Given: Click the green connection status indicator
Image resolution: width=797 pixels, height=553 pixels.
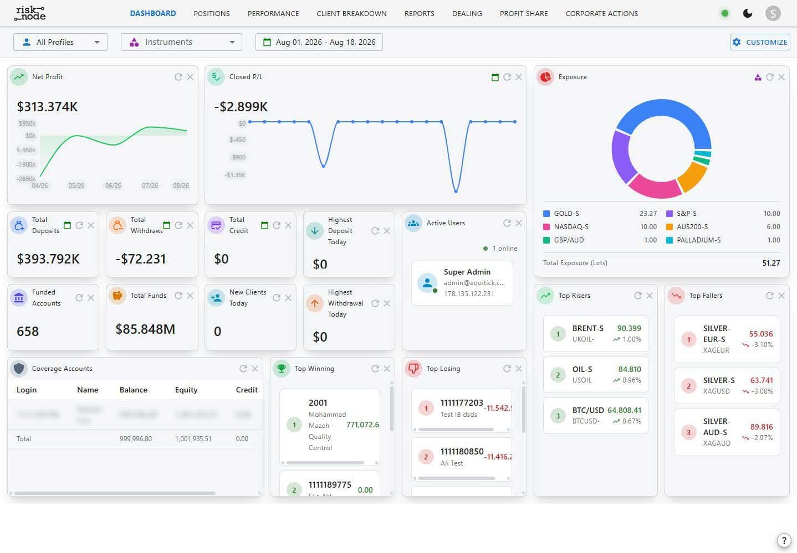Looking at the screenshot, I should click(x=724, y=13).
